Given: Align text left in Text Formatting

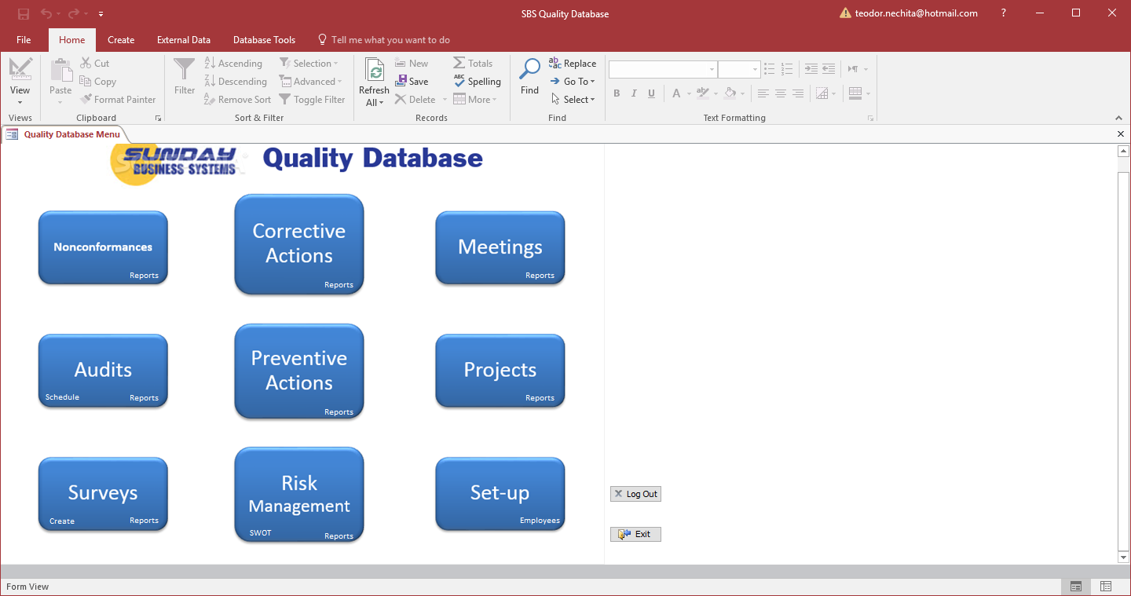Looking at the screenshot, I should [763, 93].
